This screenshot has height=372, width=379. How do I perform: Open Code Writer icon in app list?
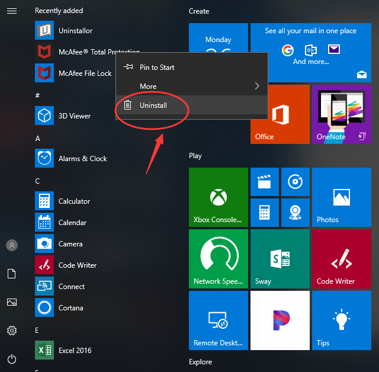(x=44, y=265)
